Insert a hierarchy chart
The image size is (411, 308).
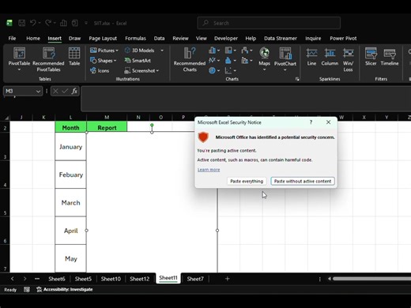click(230, 51)
